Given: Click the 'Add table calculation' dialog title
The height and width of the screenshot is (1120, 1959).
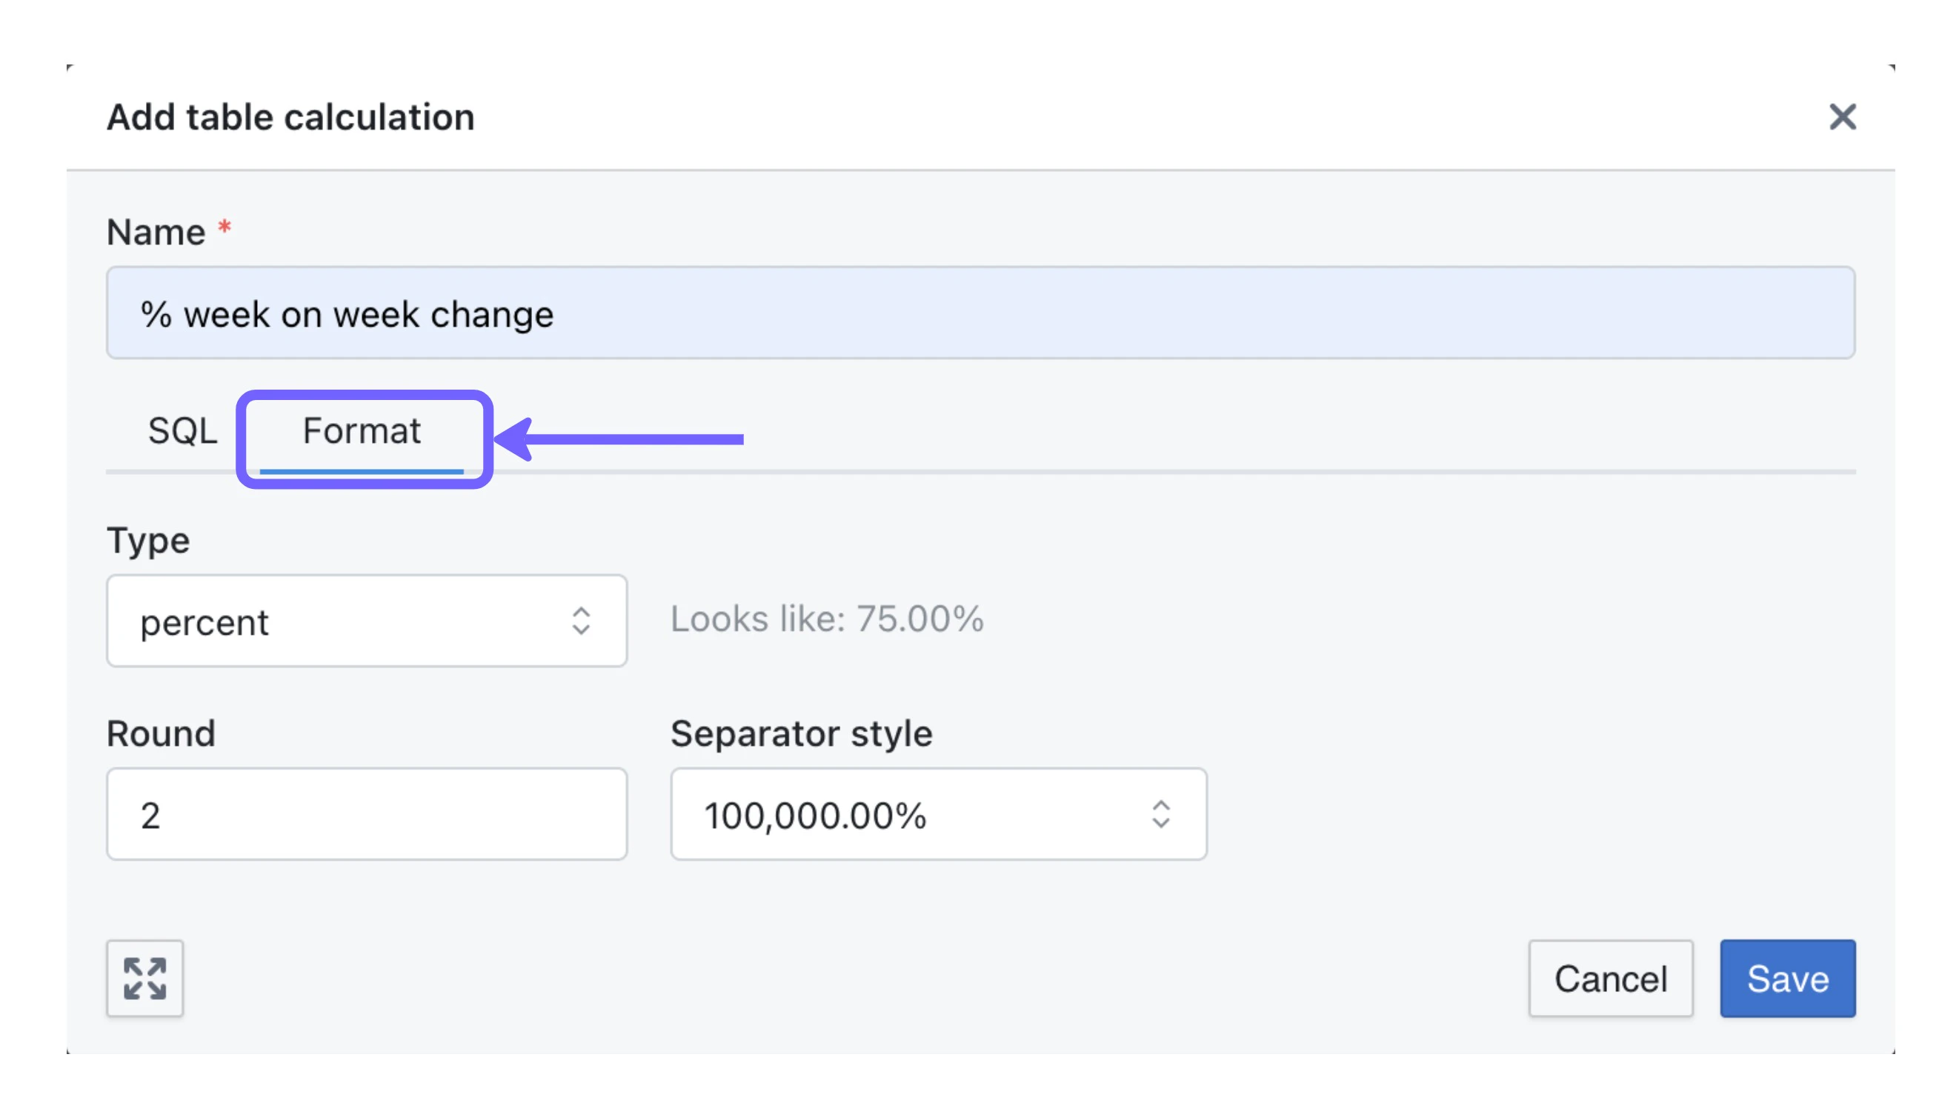Looking at the screenshot, I should click(x=290, y=117).
